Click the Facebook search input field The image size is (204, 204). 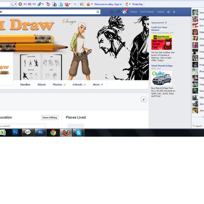pos(50,12)
